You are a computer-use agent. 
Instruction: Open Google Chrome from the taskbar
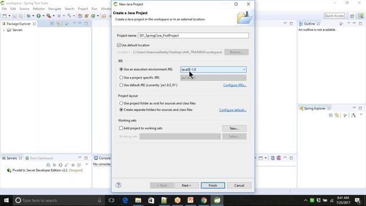pos(204,200)
